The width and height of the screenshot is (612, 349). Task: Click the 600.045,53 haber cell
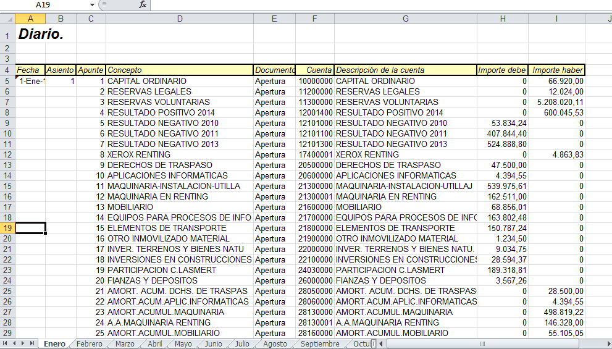tap(556, 113)
